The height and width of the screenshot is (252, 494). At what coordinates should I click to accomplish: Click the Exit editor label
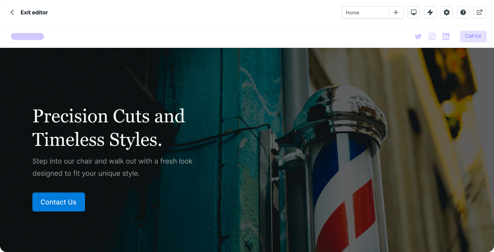[x=34, y=13]
